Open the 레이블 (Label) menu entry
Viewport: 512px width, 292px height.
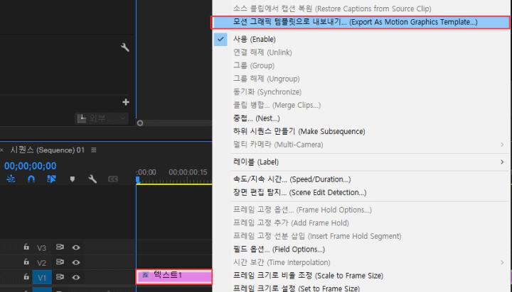[256, 162]
